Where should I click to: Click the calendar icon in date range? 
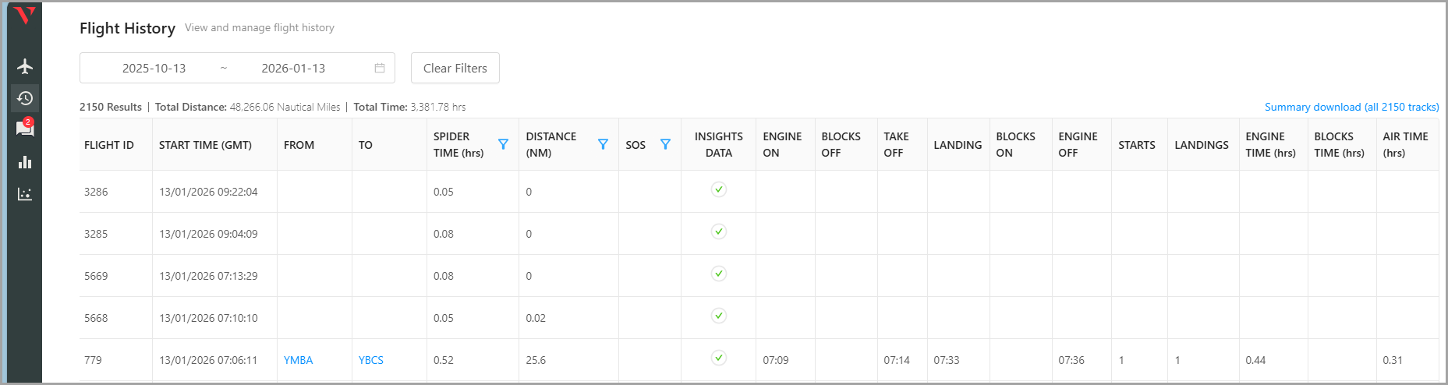click(x=380, y=69)
